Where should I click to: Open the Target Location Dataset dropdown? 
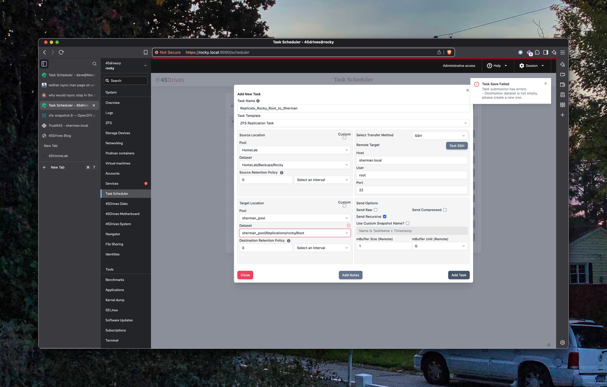tap(295, 233)
